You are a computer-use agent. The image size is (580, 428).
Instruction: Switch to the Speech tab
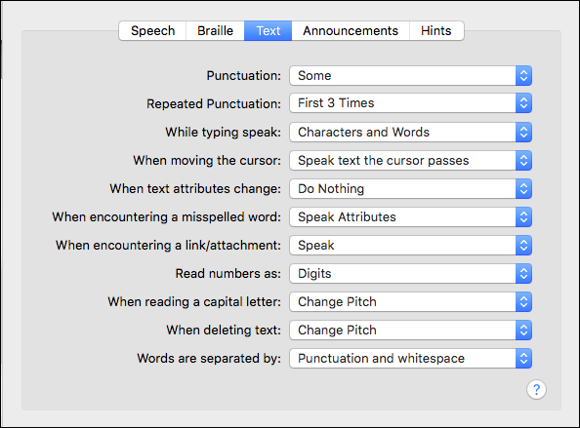(152, 30)
